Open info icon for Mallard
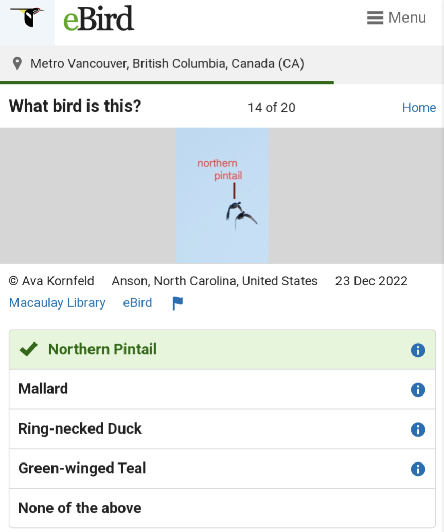The width and height of the screenshot is (444, 532). coord(418,389)
